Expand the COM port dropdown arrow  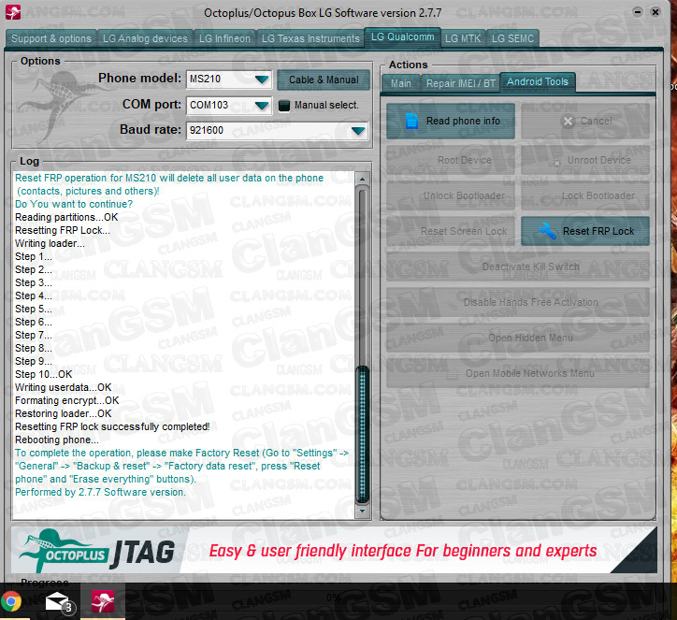262,106
